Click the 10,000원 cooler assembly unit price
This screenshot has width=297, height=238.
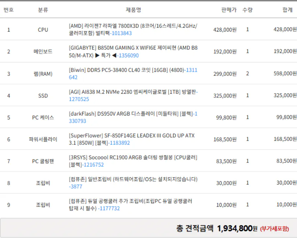(x=226, y=205)
